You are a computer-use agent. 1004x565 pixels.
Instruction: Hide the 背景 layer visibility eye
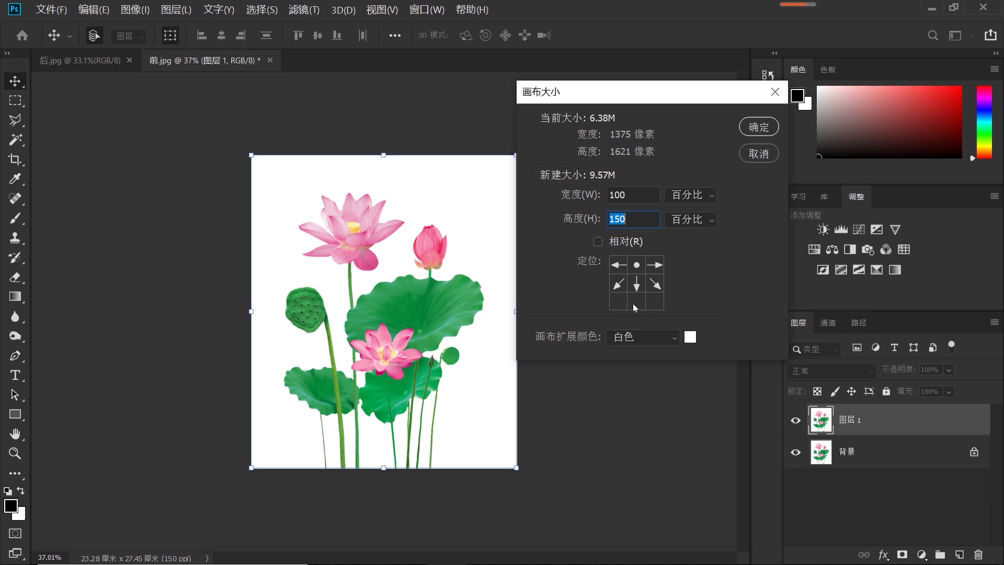click(795, 452)
